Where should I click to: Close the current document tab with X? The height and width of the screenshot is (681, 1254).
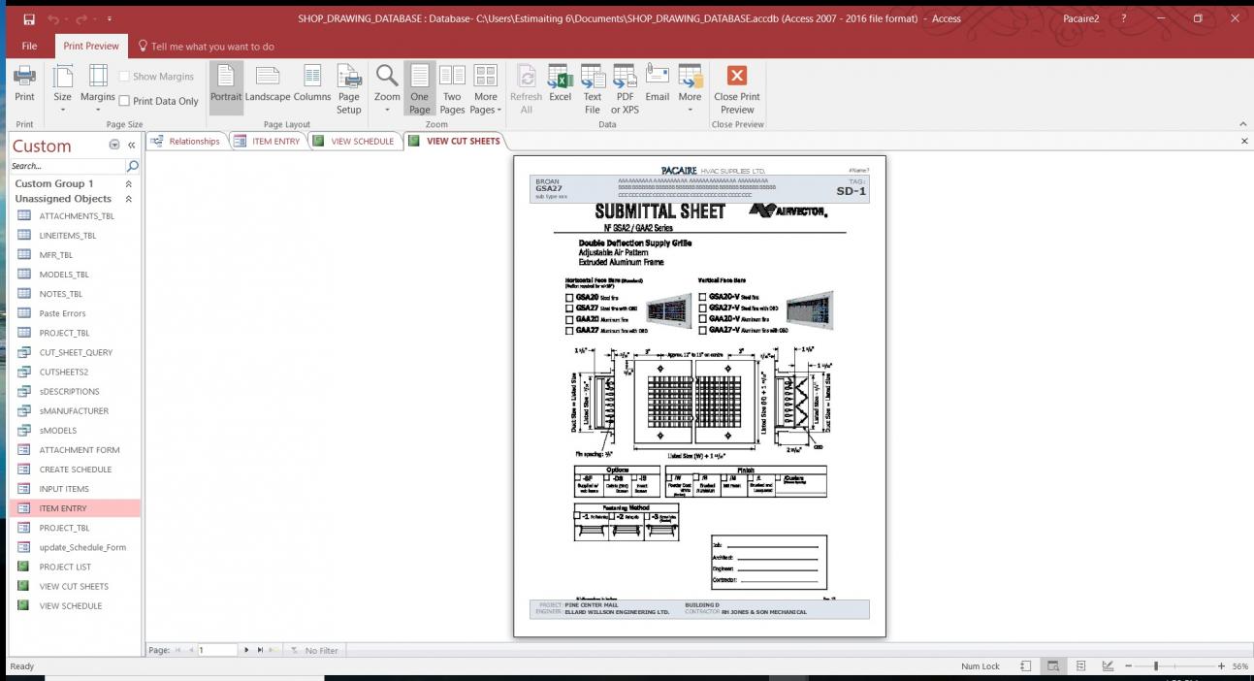[1244, 142]
